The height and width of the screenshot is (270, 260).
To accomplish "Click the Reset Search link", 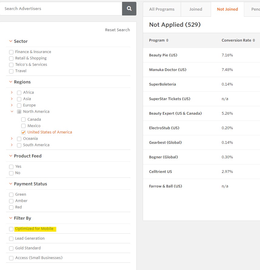I will (x=117, y=30).
